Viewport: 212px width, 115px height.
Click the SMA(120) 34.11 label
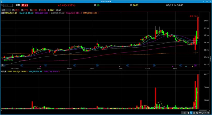(x=74, y=13)
